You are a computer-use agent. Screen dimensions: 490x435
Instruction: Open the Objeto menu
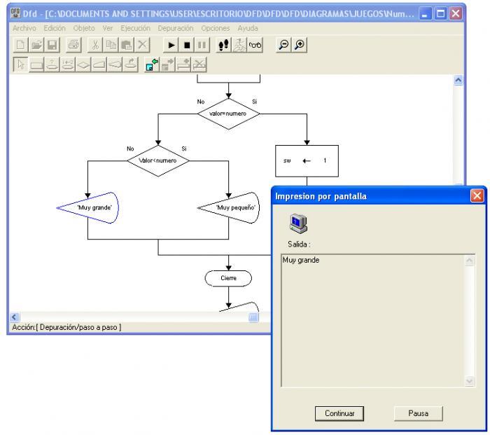click(x=84, y=28)
